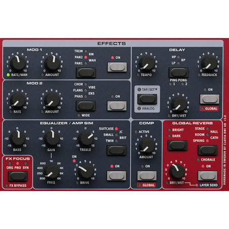Click the SMALL amp indicator LED

coord(117,135)
